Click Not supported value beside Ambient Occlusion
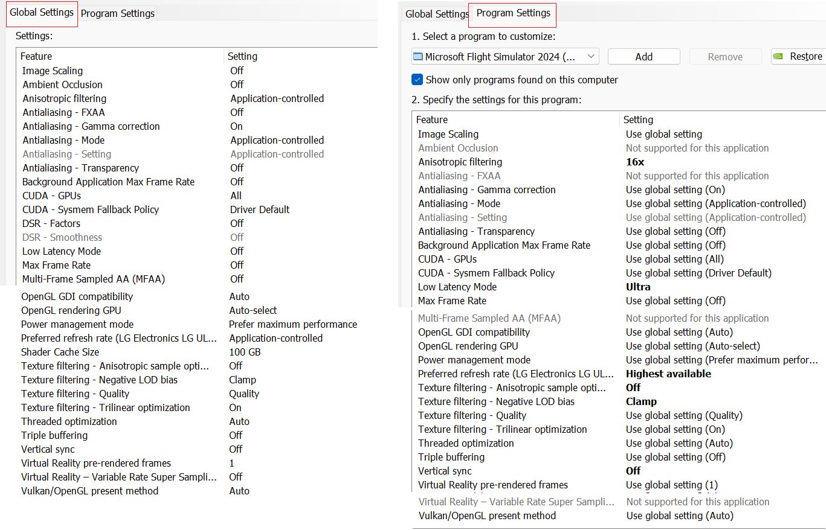 (x=697, y=148)
